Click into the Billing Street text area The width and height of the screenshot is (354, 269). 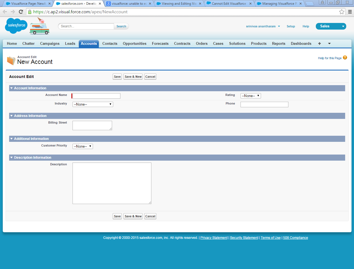(x=92, y=126)
